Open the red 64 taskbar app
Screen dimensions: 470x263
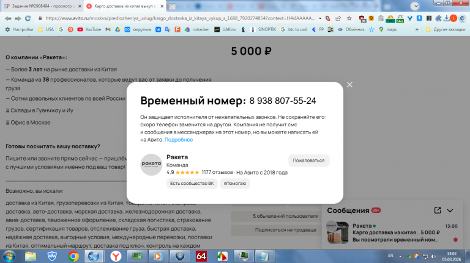click(201, 256)
